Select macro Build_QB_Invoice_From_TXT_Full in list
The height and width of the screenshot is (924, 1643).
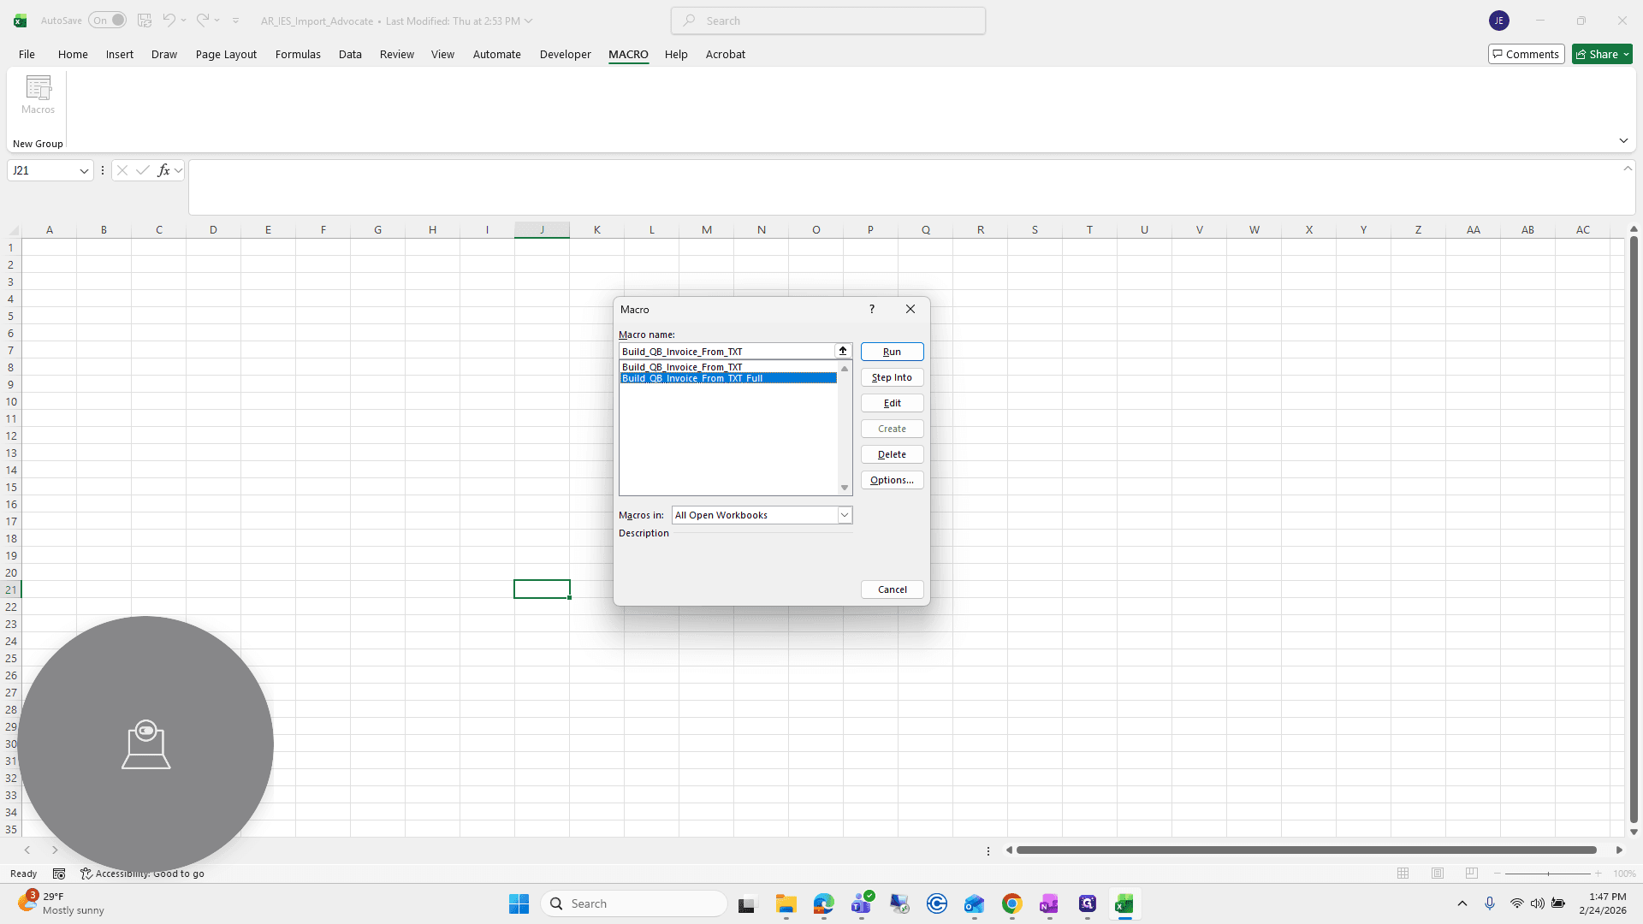(728, 378)
